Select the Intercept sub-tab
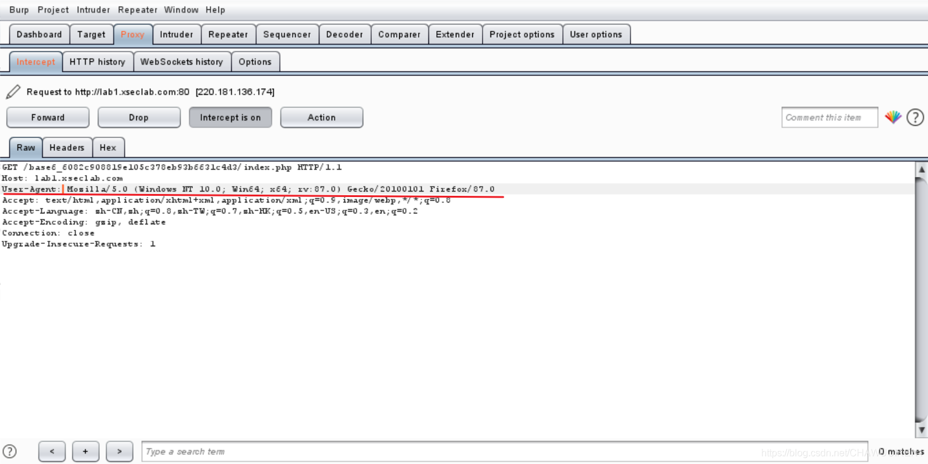 click(x=36, y=61)
